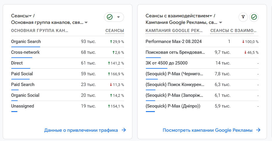Click the 141,2 % change for Direct
The image size is (272, 141).
coord(116,63)
